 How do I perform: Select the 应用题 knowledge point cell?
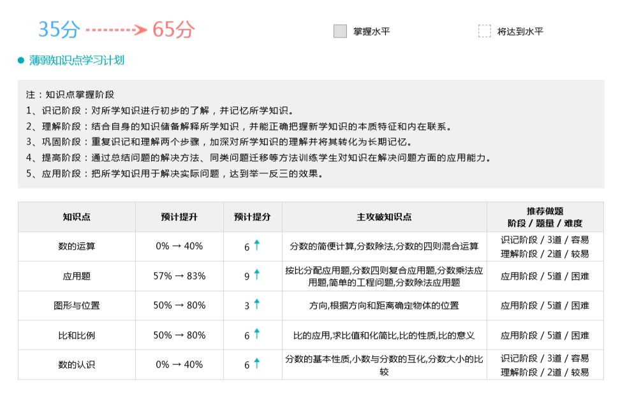77,276
